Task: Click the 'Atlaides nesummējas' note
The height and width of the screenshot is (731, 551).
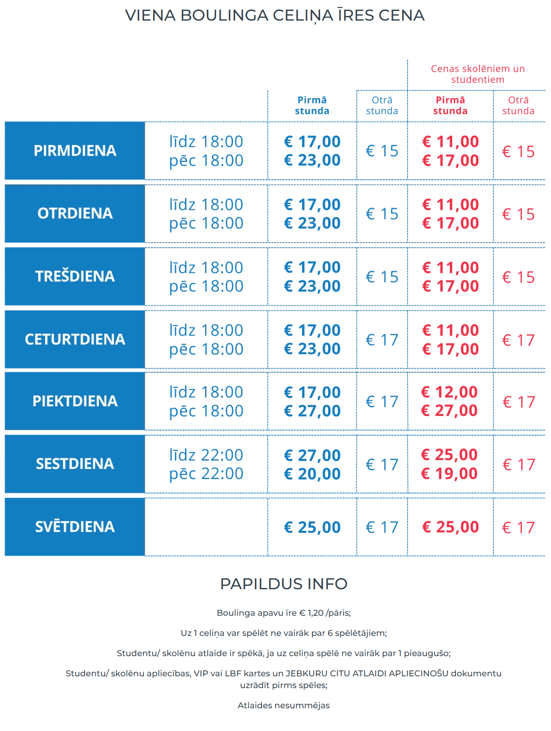Action: (x=283, y=705)
